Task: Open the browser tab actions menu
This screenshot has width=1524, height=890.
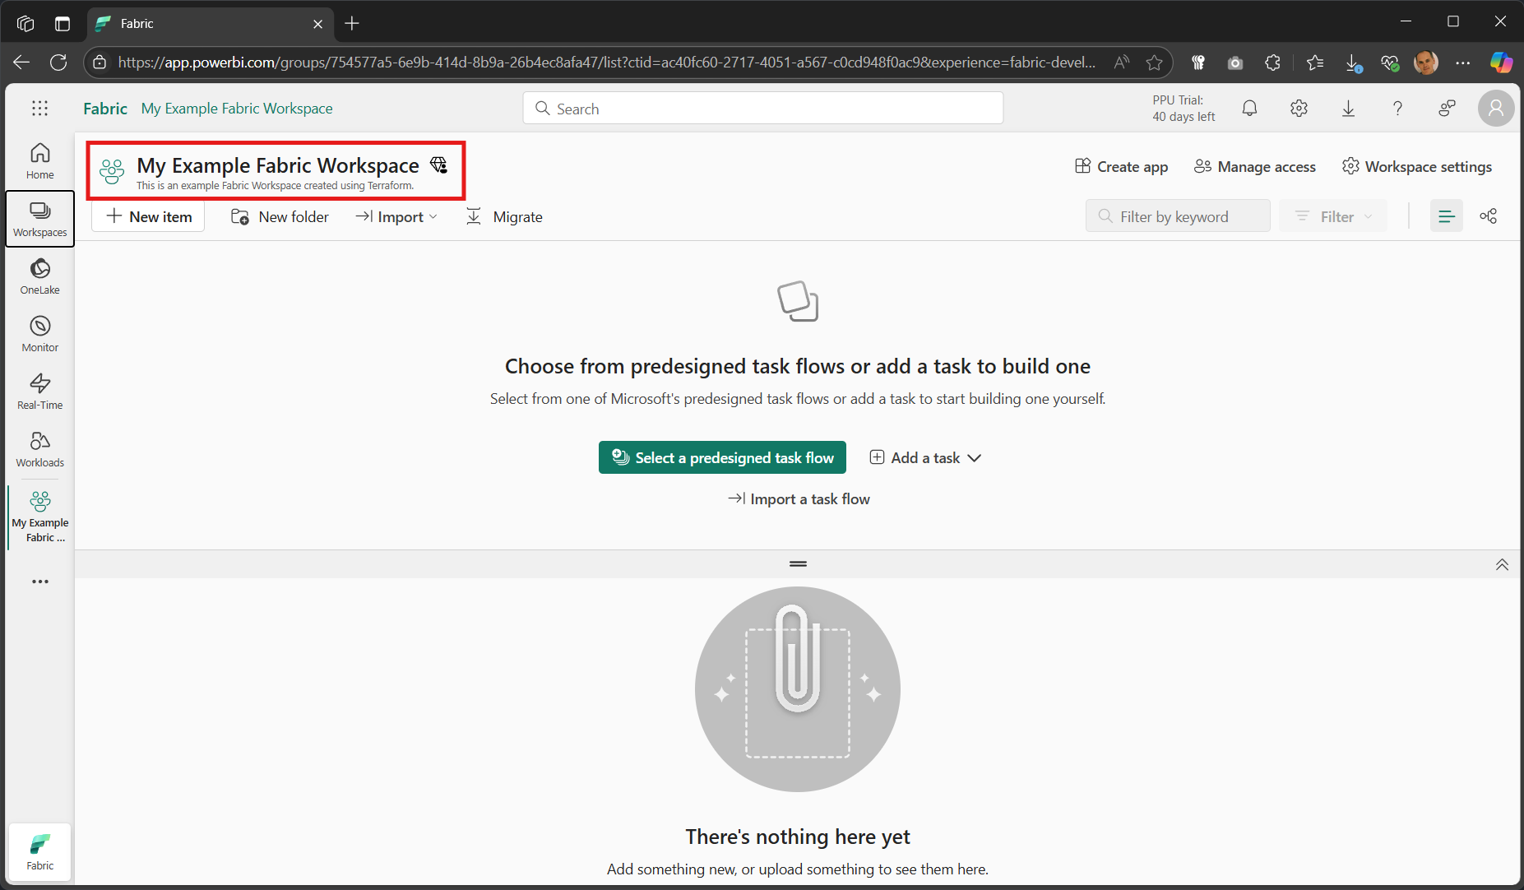Action: (63, 24)
